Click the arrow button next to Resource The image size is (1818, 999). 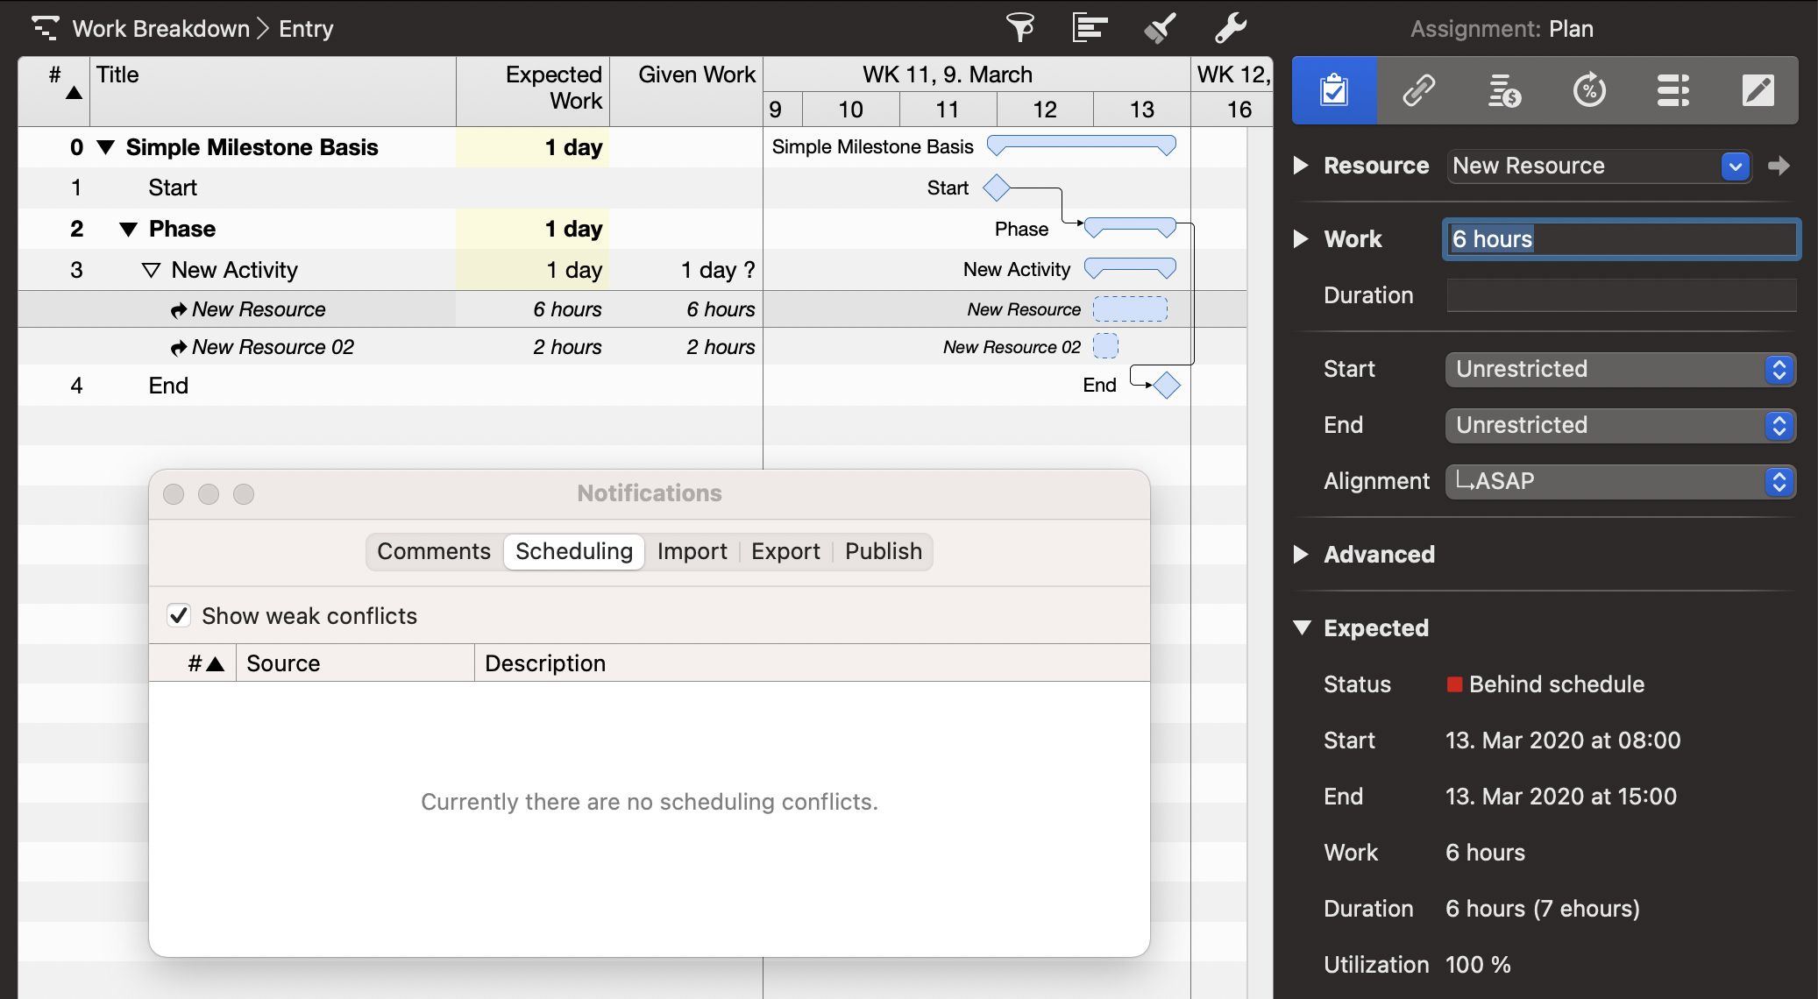(x=1779, y=166)
